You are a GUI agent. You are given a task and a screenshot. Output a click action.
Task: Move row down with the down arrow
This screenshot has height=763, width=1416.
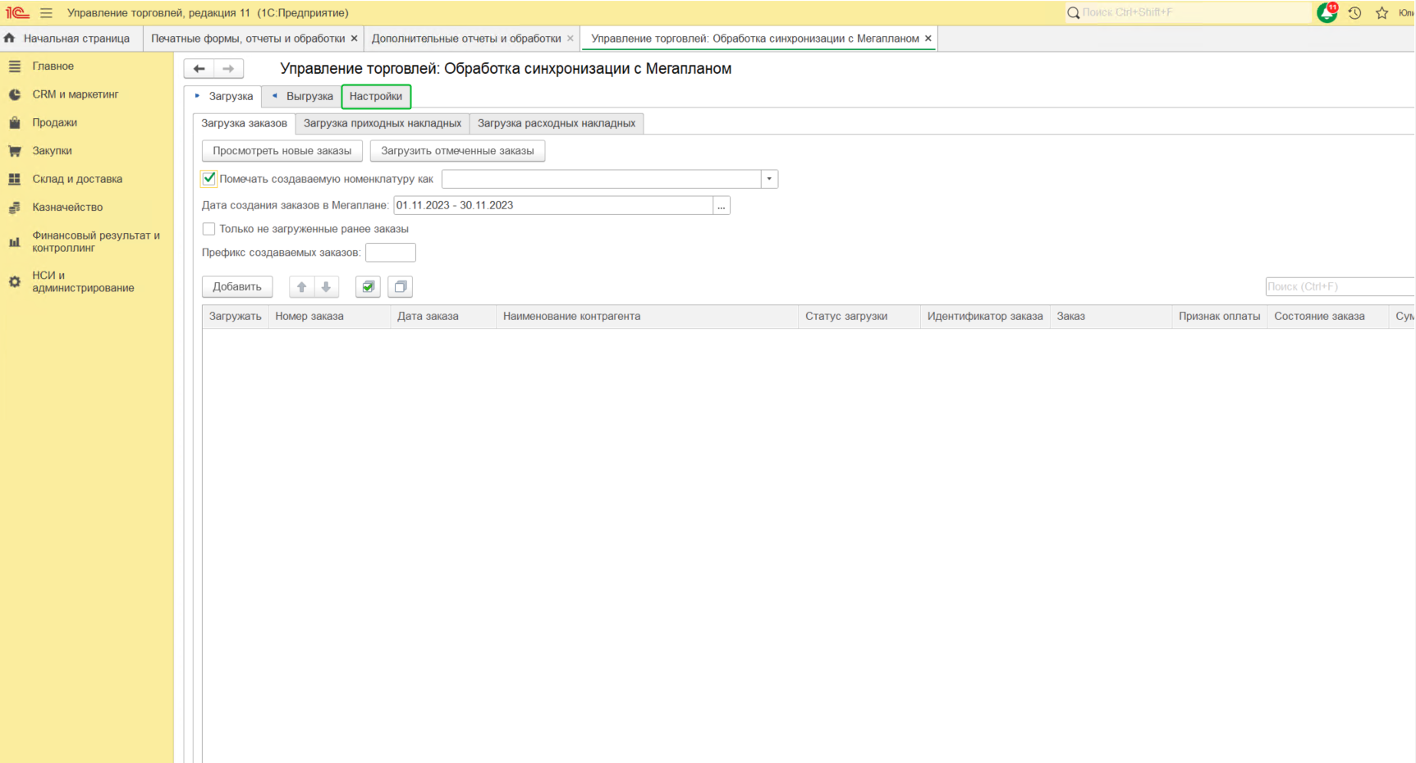click(326, 287)
